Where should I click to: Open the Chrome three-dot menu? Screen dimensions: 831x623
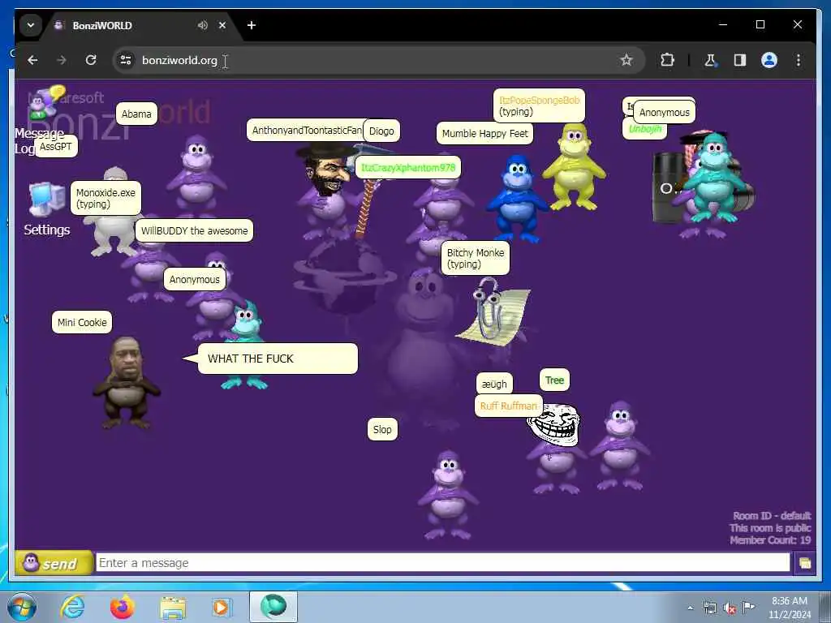(799, 60)
